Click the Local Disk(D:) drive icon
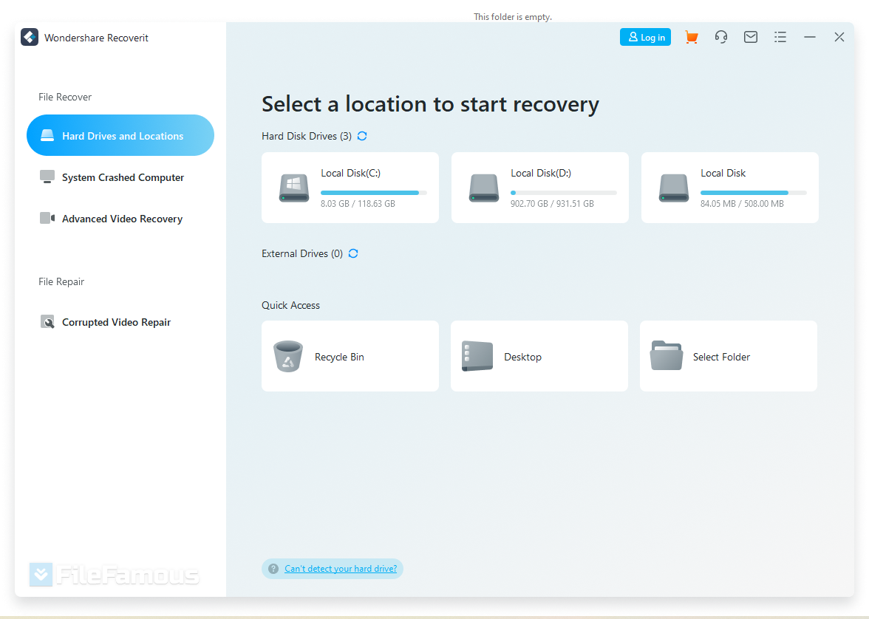This screenshot has height=619, width=869. (484, 188)
